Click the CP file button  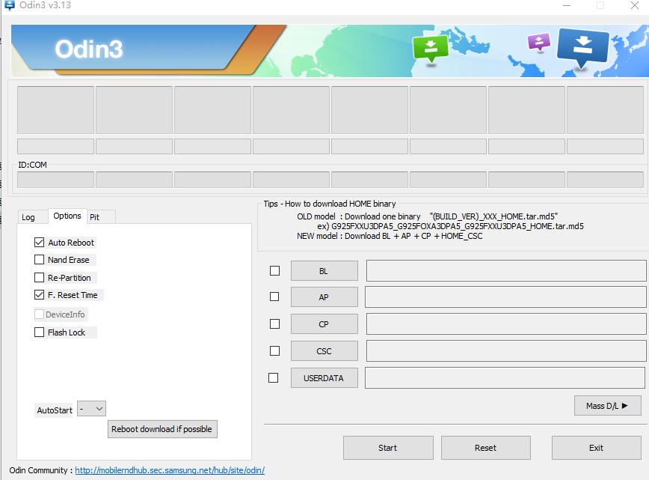[324, 323]
